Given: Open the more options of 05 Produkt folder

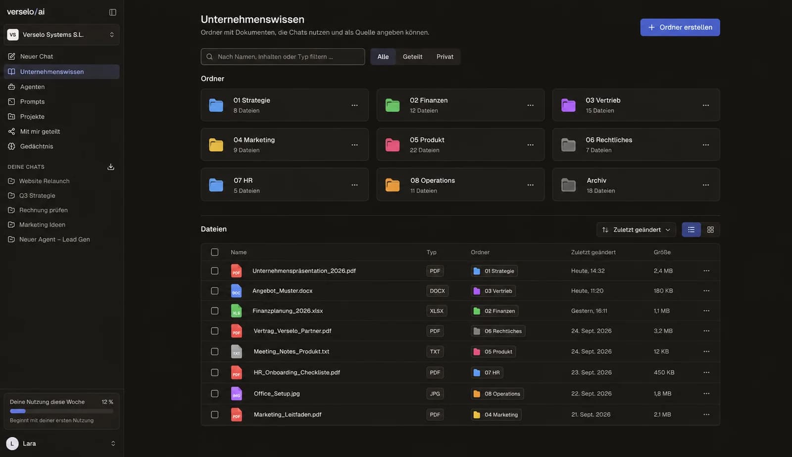Looking at the screenshot, I should (x=530, y=145).
